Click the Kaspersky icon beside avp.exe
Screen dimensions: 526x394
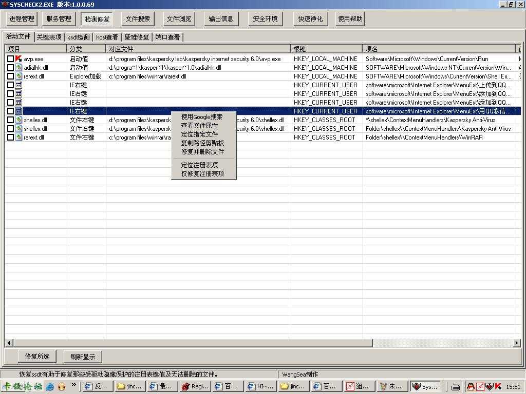[18, 58]
